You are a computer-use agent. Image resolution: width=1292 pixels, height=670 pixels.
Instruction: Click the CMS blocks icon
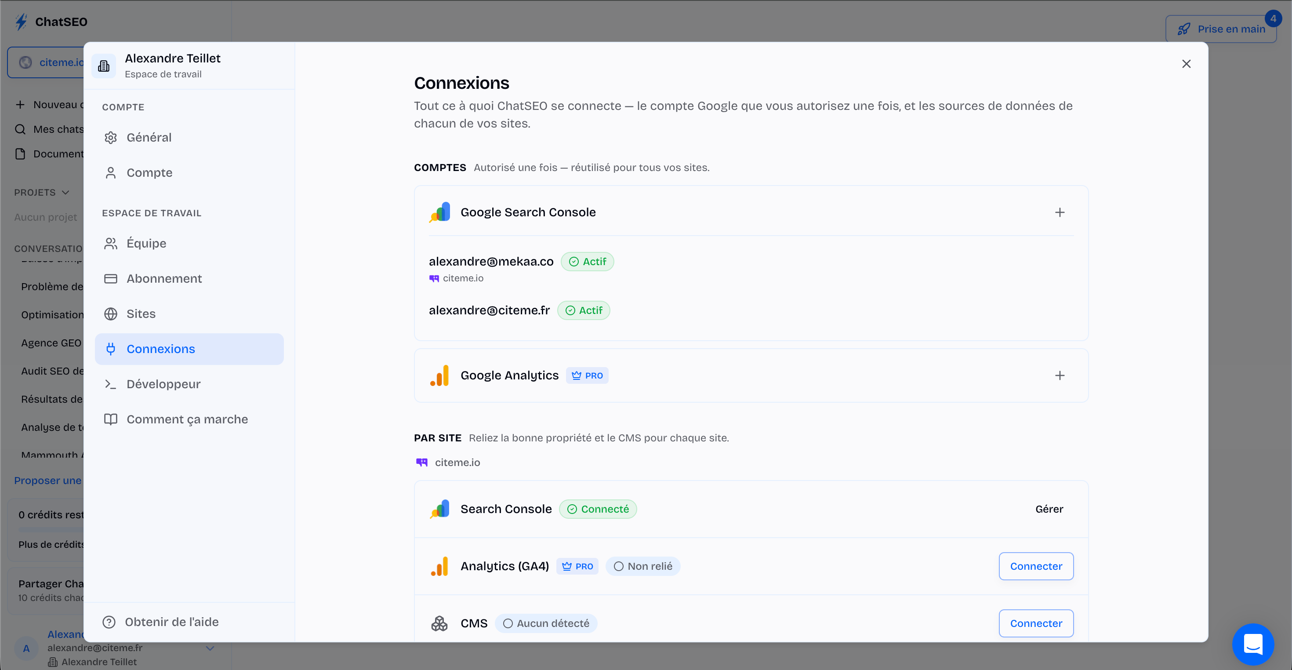pyautogui.click(x=439, y=623)
